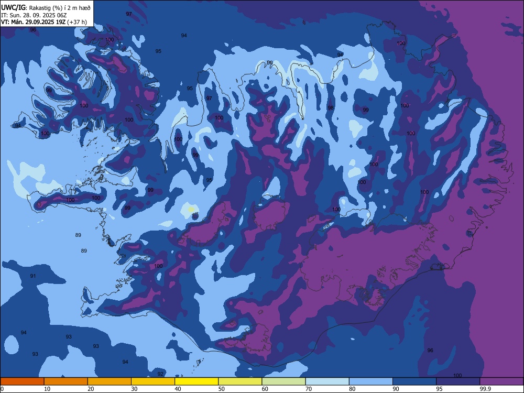Click the '10' legend tick label
This screenshot has height=393, width=524.
pos(47,389)
